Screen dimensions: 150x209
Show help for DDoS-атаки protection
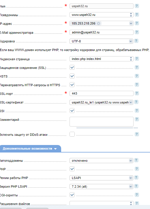[137, 134]
